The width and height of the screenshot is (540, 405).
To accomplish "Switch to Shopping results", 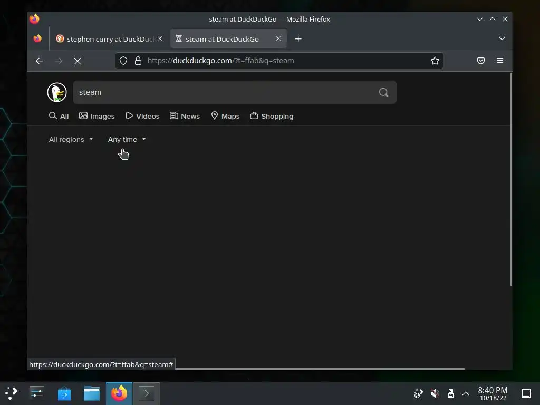I will click(272, 116).
